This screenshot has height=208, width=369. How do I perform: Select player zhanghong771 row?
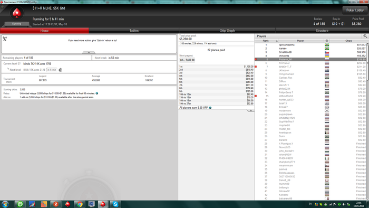(x=310, y=162)
